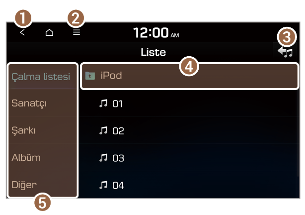Viewport: 305px width, 215px height.
Task: Tap the back arrow icon
Action: tap(22, 33)
